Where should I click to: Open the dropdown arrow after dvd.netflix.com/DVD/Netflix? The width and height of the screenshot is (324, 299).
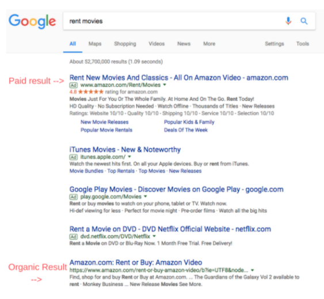pos(154,236)
